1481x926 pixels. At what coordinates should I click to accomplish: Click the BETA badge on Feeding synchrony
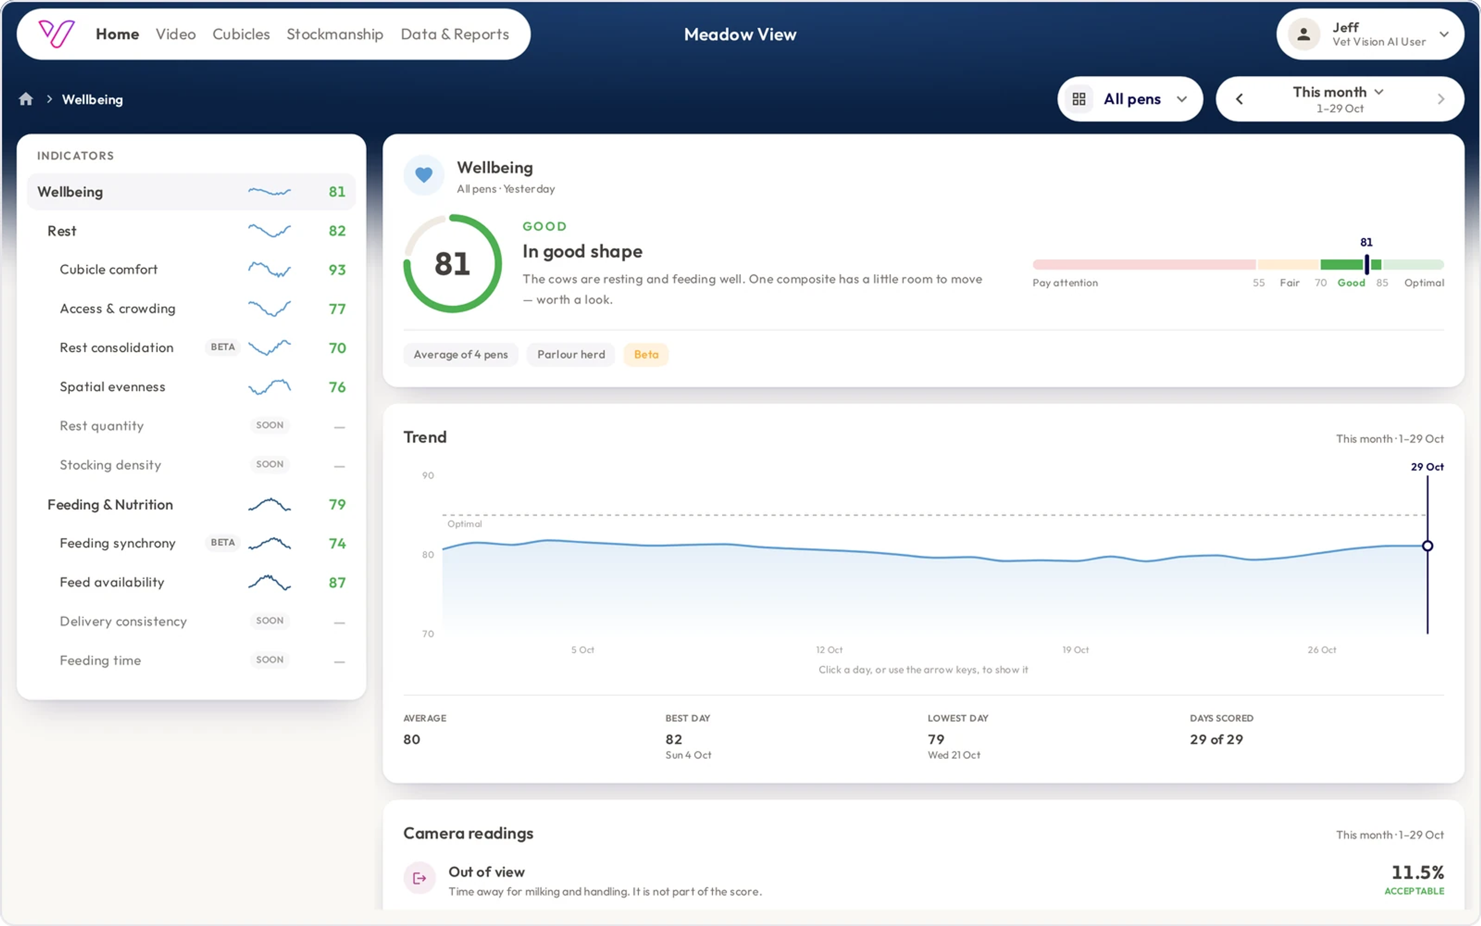223,542
